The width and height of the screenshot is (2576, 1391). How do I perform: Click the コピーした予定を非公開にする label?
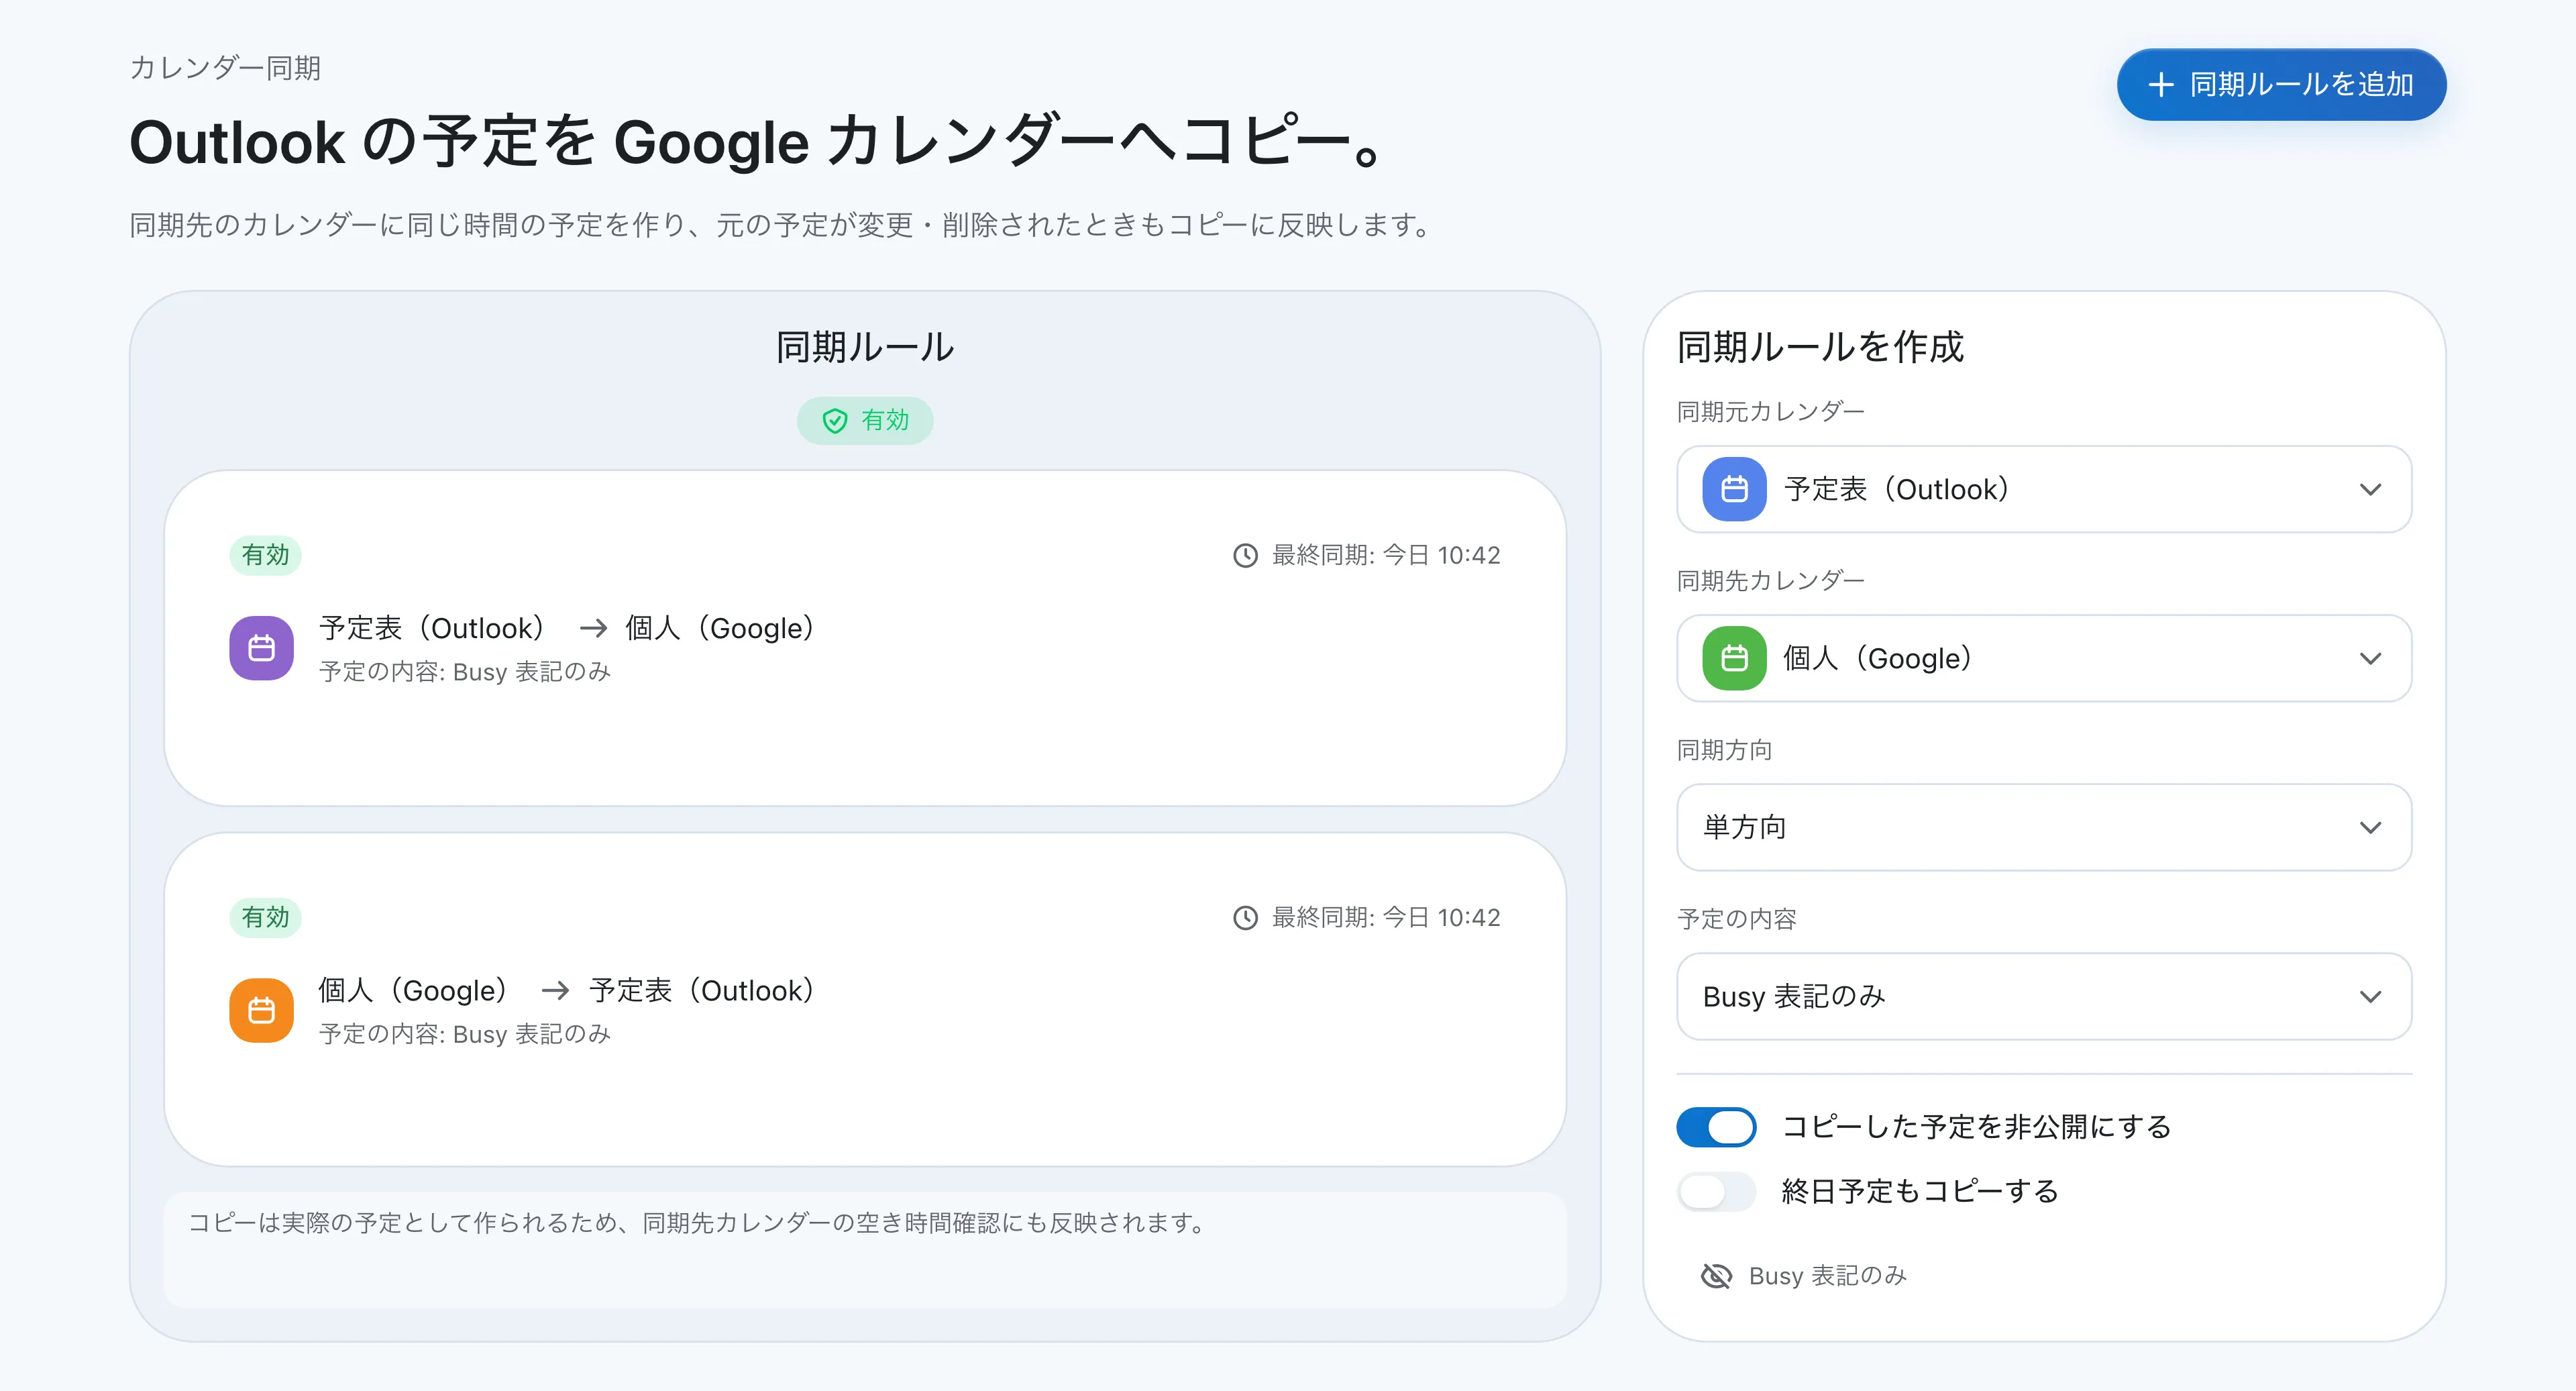pos(1976,1127)
